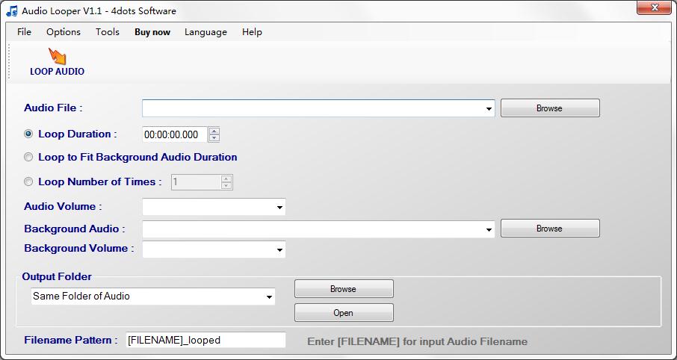Open the Options menu
The image size is (677, 360).
pyautogui.click(x=64, y=32)
